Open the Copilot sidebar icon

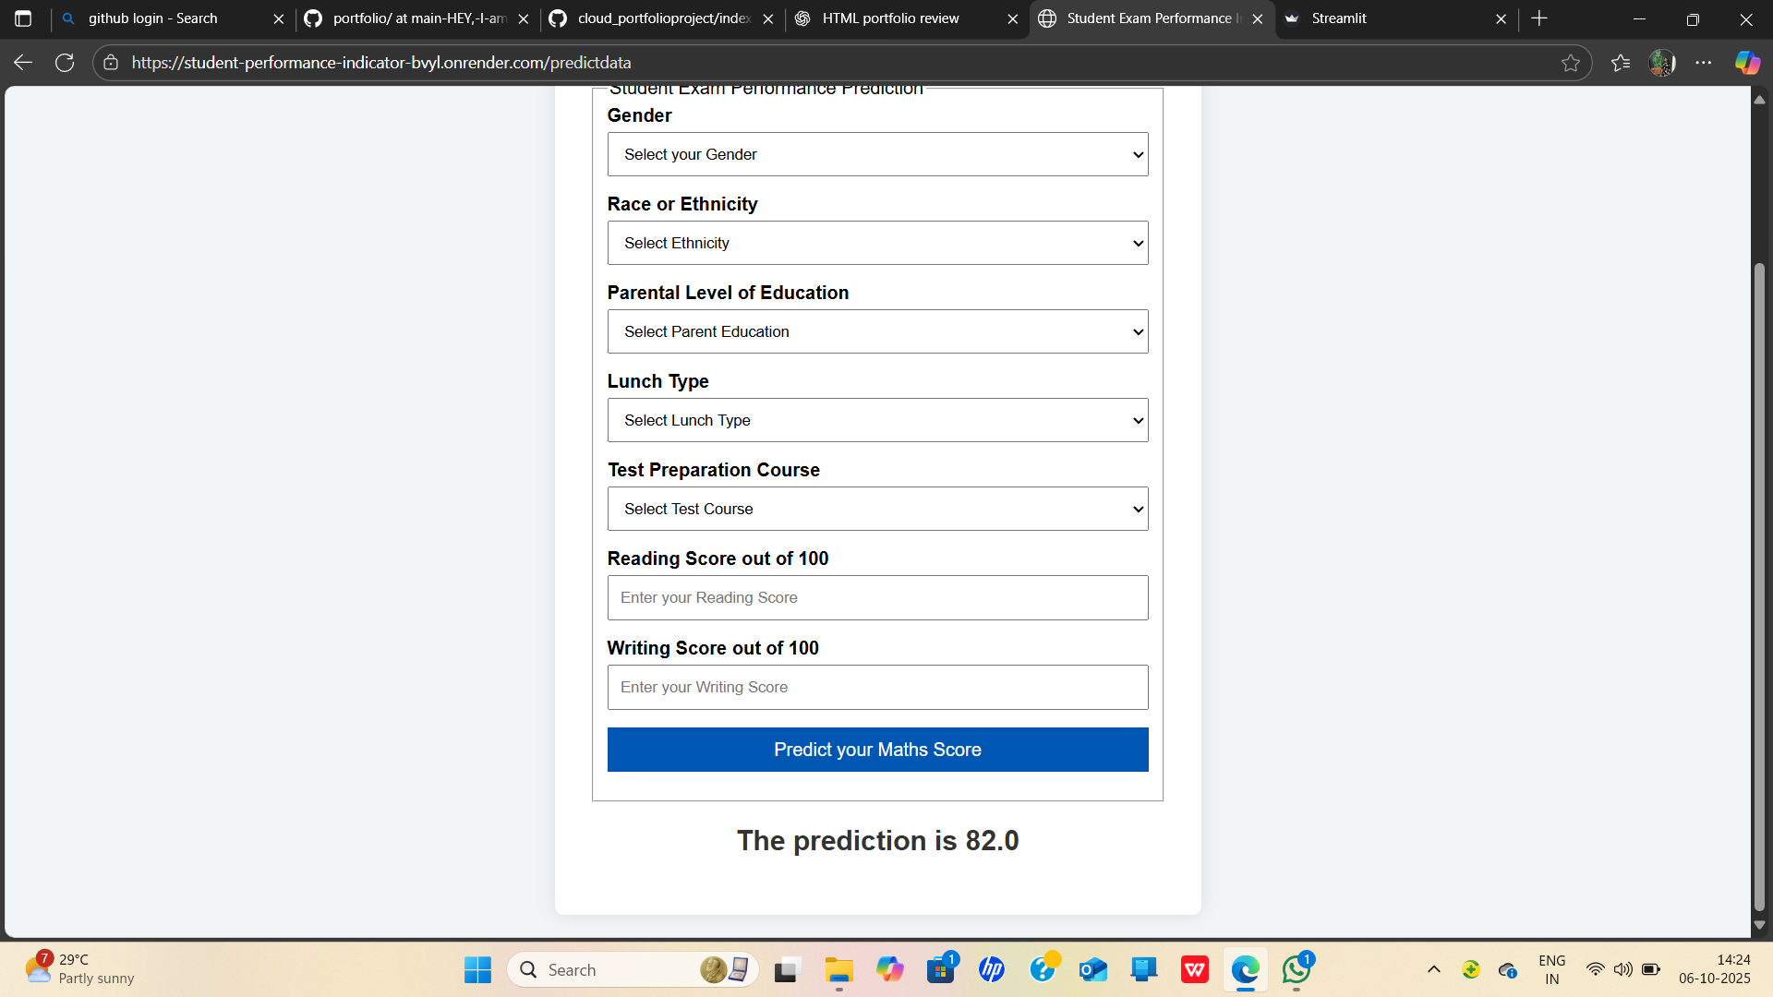click(1746, 63)
